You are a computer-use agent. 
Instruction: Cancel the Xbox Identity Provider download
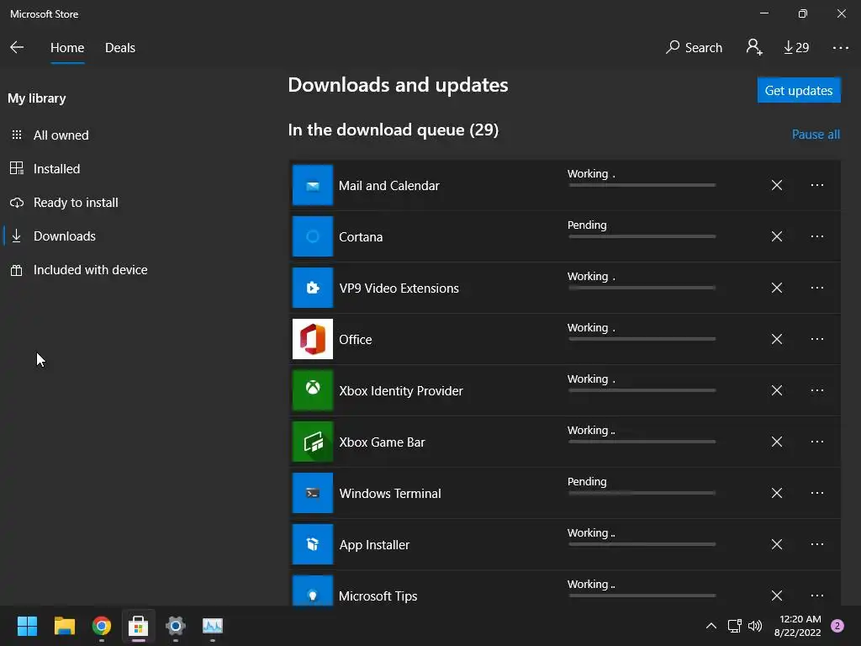tap(776, 390)
